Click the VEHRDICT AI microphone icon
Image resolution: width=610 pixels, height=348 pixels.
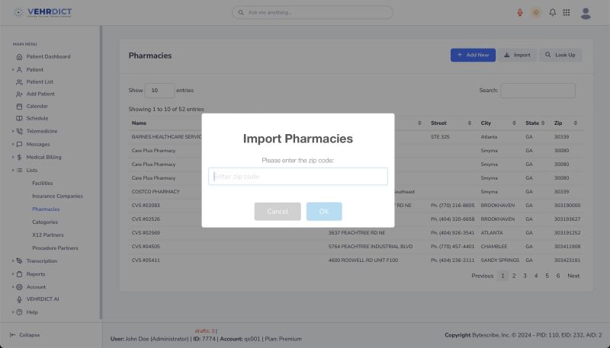tap(20, 299)
